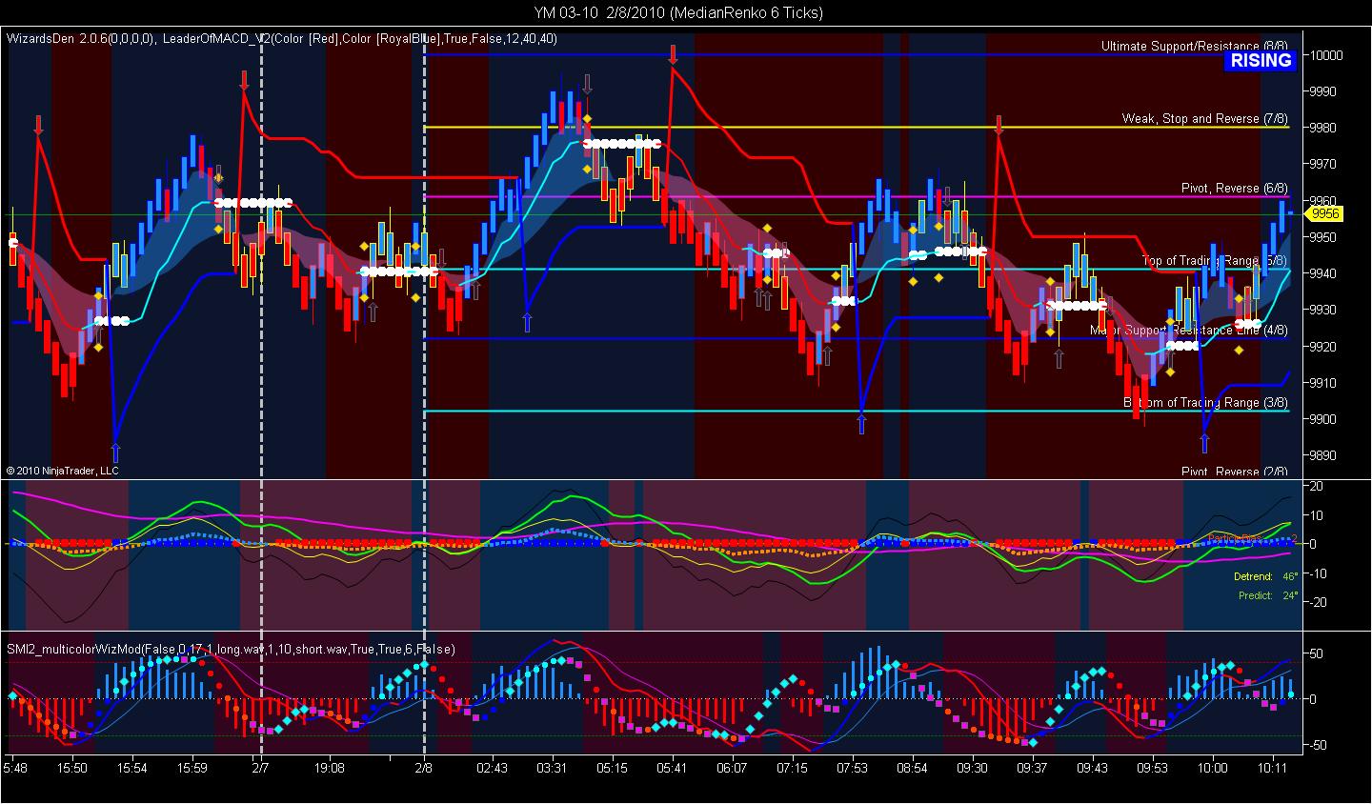Click the 03:31 time axis label

552,767
